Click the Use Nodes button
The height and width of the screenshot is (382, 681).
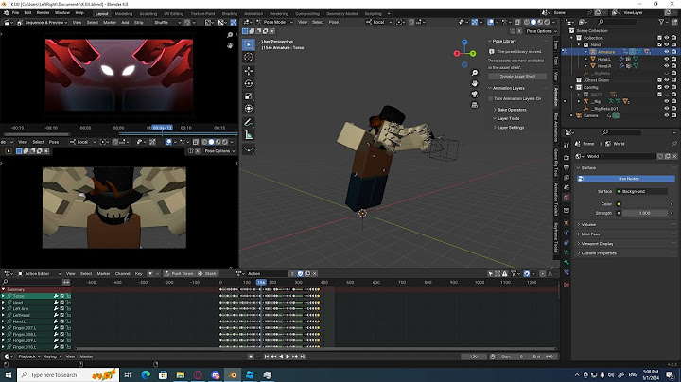626,179
